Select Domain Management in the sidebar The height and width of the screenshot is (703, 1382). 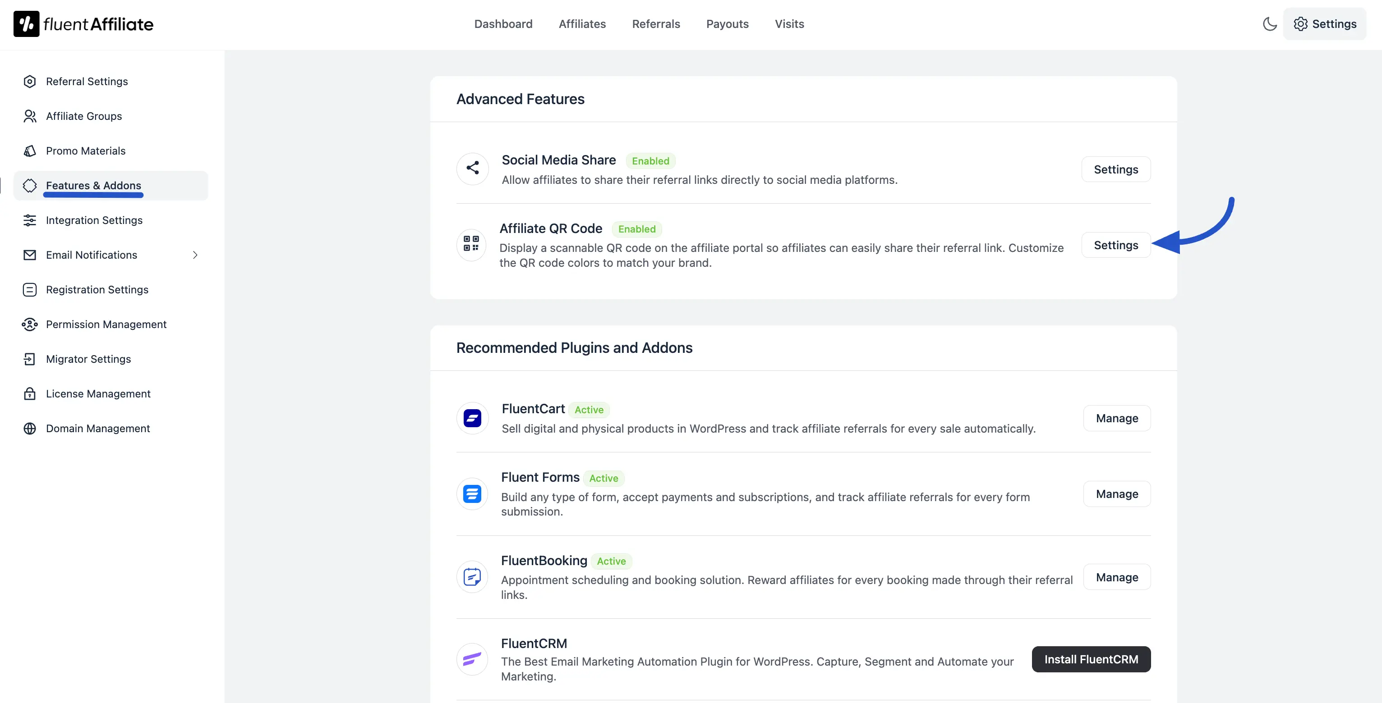pyautogui.click(x=97, y=428)
